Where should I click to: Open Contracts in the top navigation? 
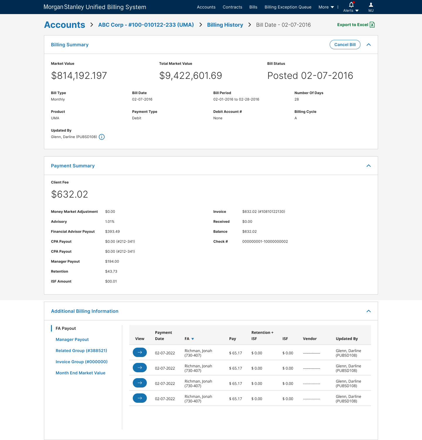[232, 7]
